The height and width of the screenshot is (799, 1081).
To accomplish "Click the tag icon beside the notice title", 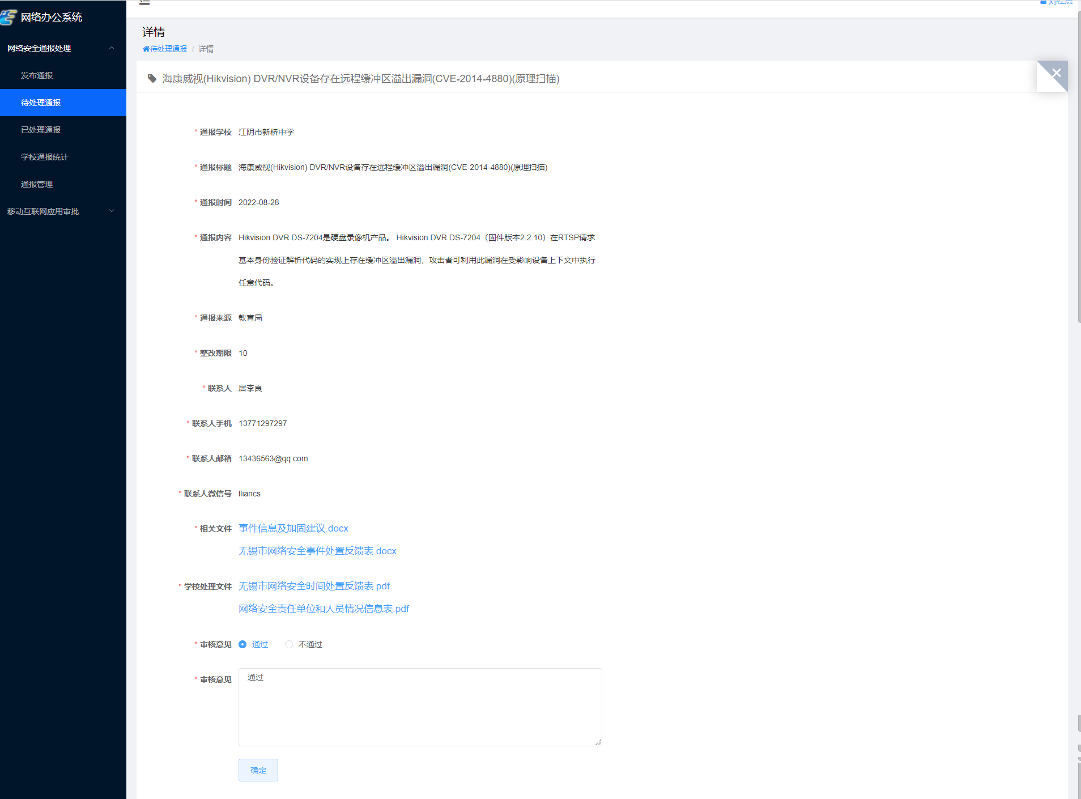I will pos(152,78).
